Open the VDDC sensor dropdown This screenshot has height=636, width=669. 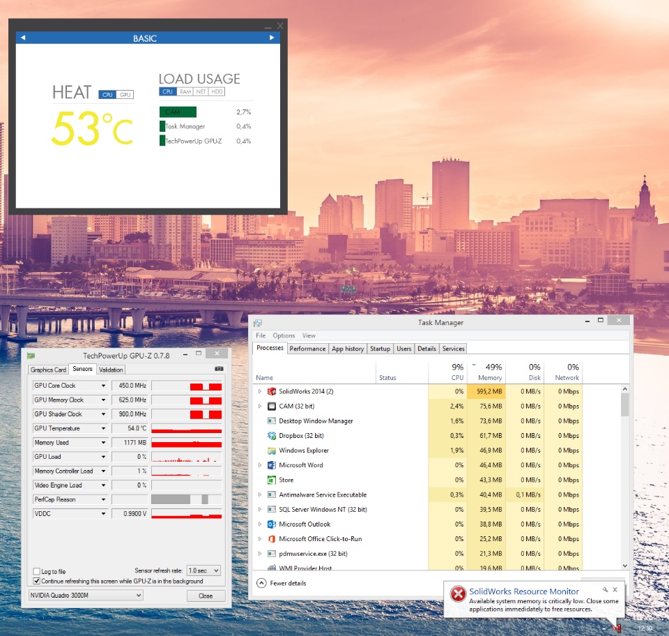(x=103, y=514)
